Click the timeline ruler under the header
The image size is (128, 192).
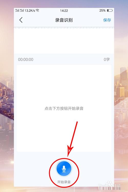[x=64, y=28]
